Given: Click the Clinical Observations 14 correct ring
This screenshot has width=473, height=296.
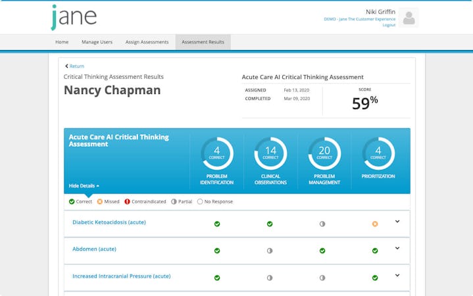Looking at the screenshot, I should point(270,153).
